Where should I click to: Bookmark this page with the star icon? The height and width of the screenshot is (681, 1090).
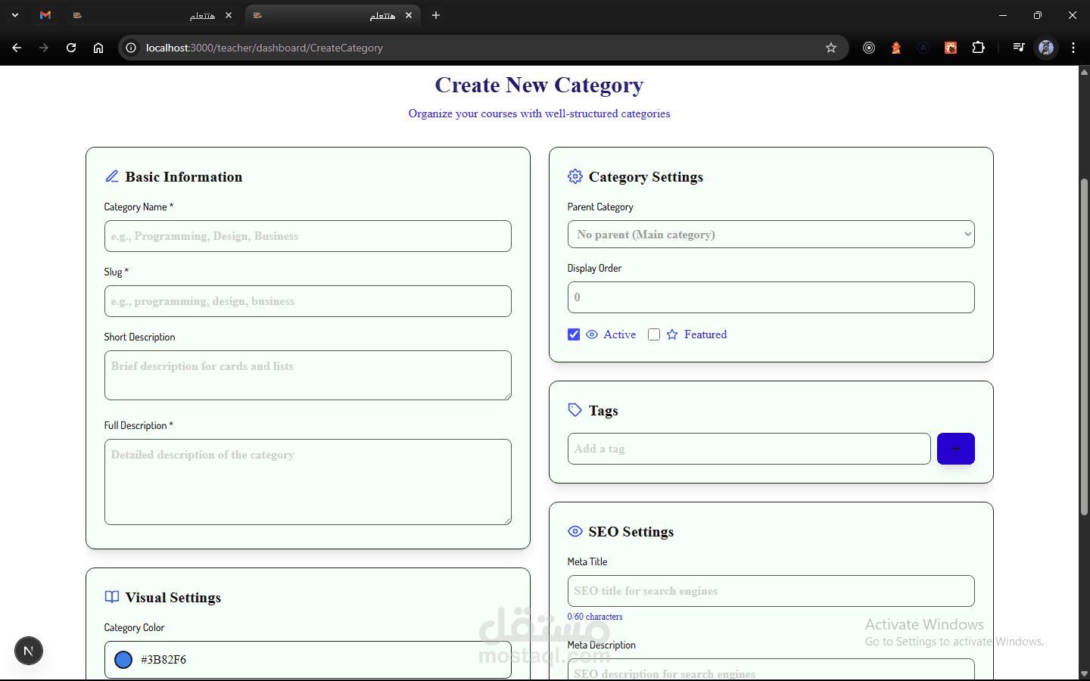tap(830, 48)
